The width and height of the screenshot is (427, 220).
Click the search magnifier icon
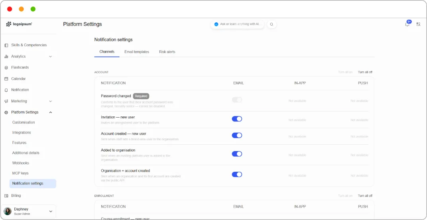[272, 24]
